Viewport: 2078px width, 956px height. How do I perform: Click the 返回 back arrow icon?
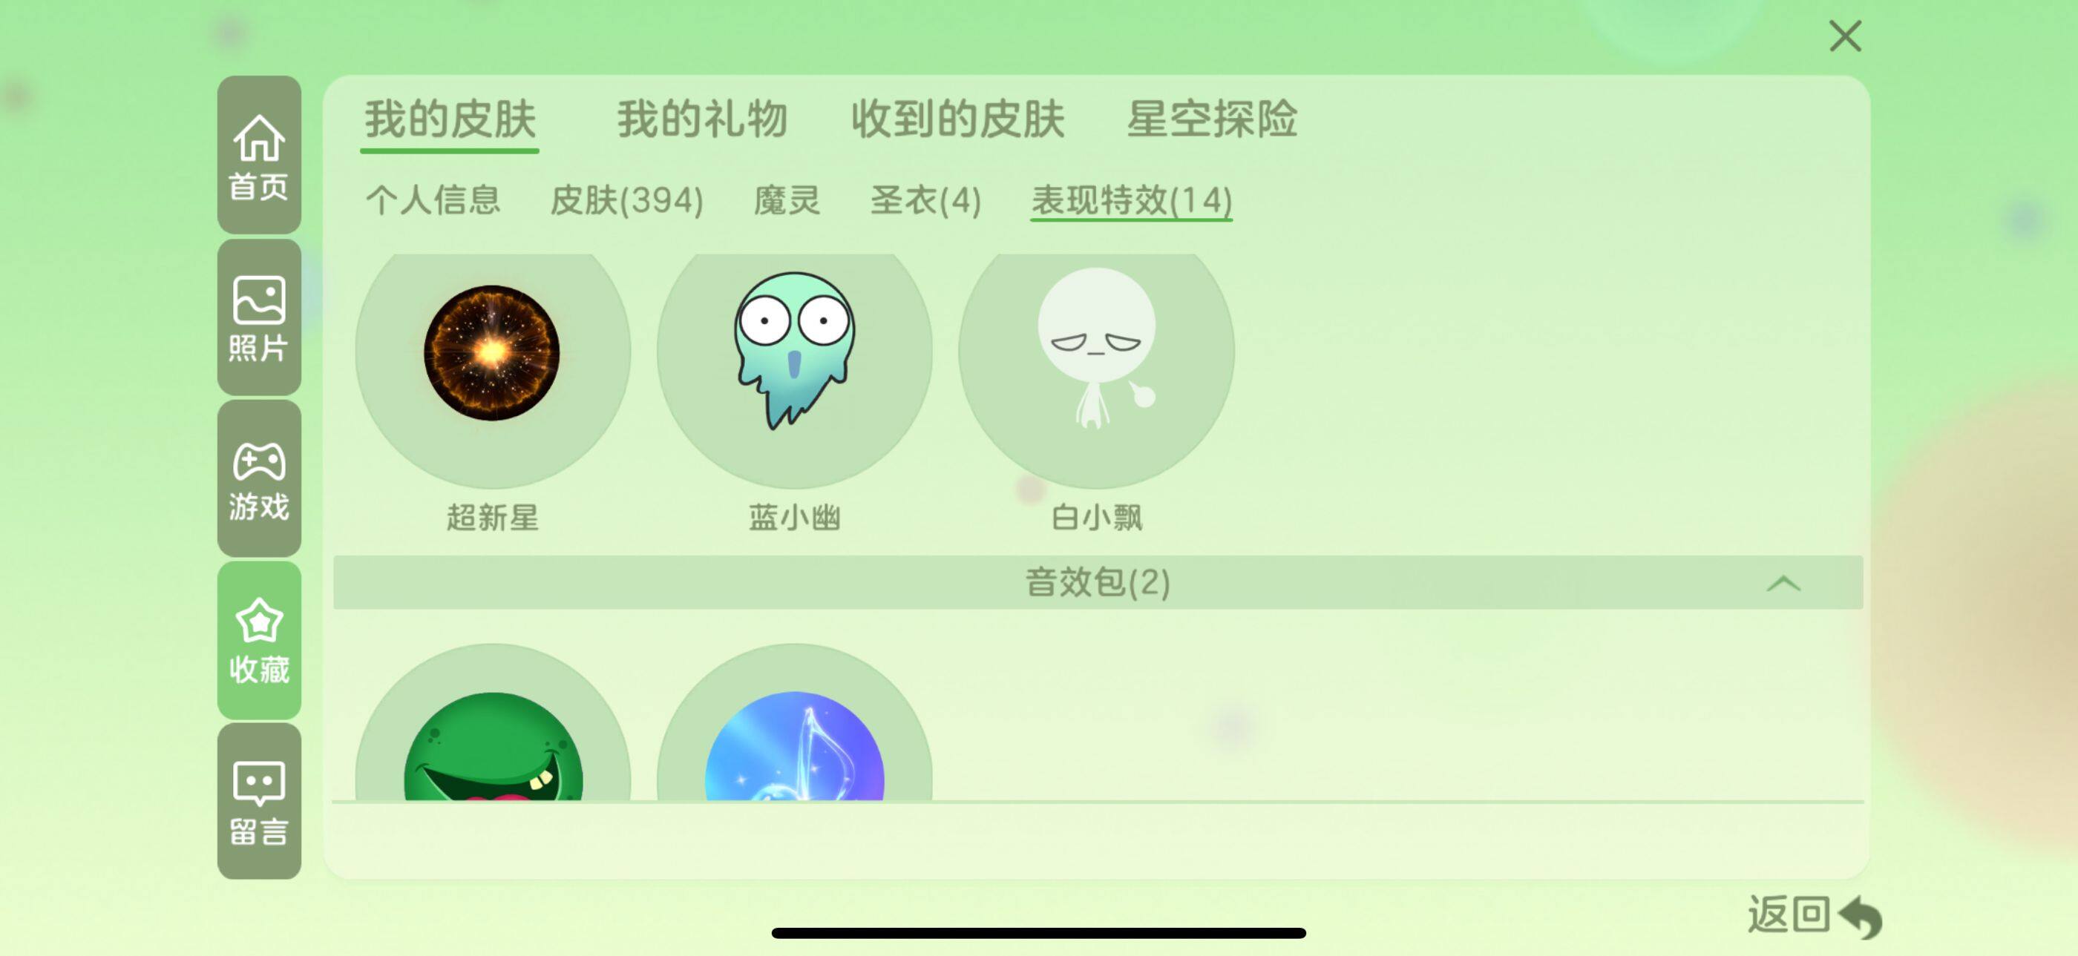point(1861,917)
